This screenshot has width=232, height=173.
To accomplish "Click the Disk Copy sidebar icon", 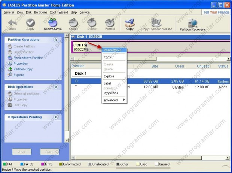I will pyautogui.click(x=10, y=105).
